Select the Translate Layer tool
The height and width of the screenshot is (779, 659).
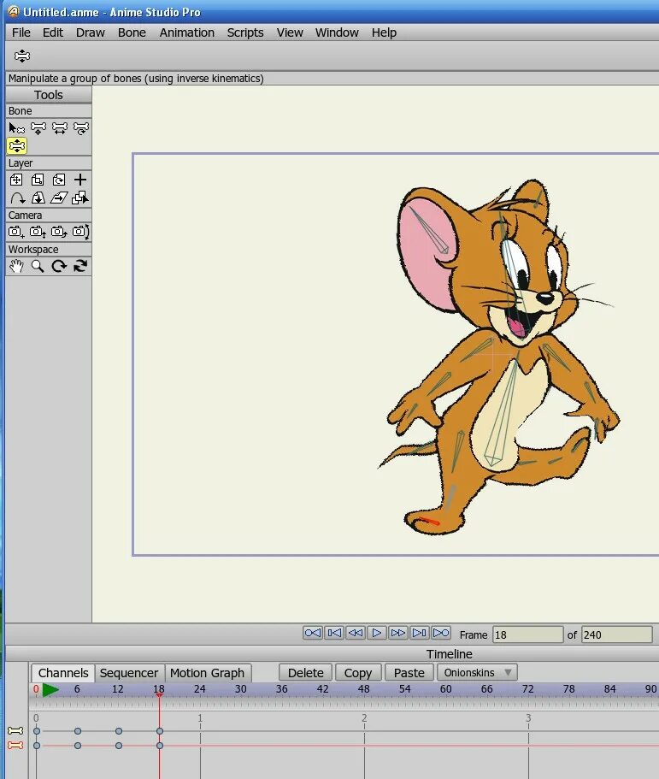[x=16, y=180]
